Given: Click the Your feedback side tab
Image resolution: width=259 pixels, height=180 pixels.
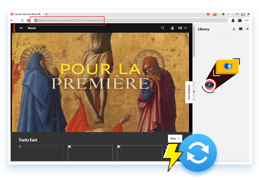Looking at the screenshot, I should pos(189,92).
